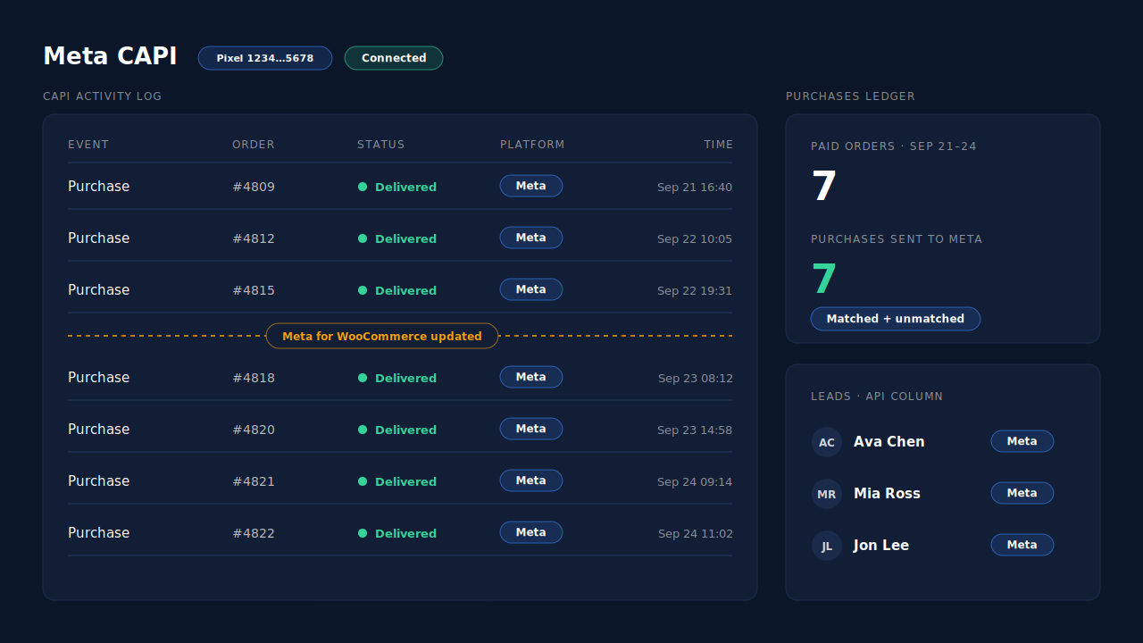The width and height of the screenshot is (1143, 643).
Task: Click the Meta tag beside Ava Chen
Action: pyautogui.click(x=1022, y=441)
